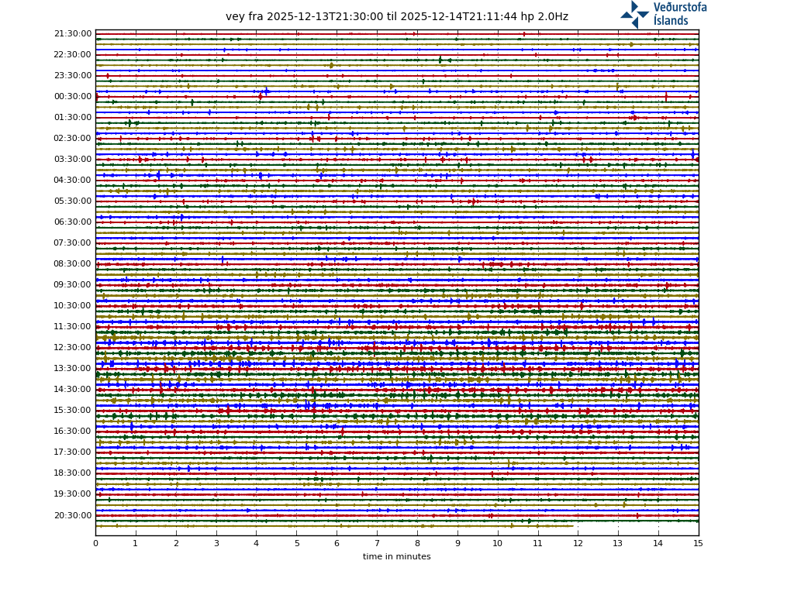Click the 'time in minutes' axis label

(x=396, y=556)
